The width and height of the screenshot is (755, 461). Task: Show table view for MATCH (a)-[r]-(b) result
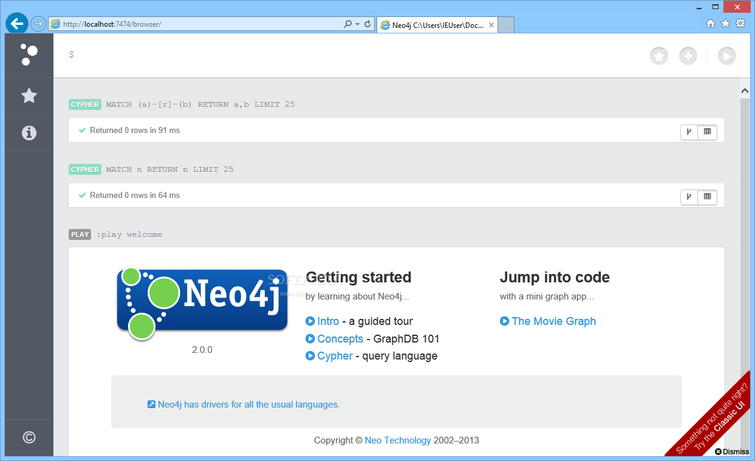(x=707, y=132)
